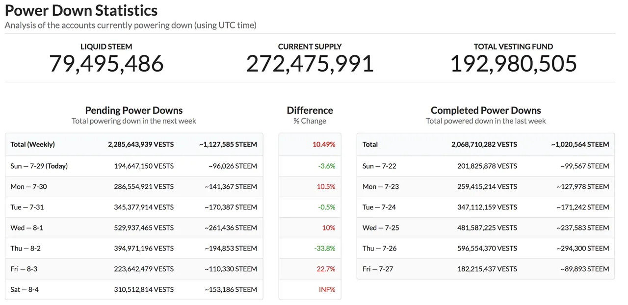Click the Sun — 7-22 row label
The image size is (628, 305).
(x=379, y=166)
